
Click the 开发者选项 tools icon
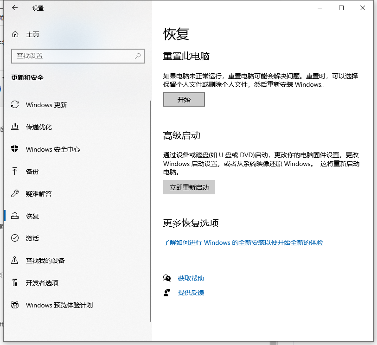(15, 283)
